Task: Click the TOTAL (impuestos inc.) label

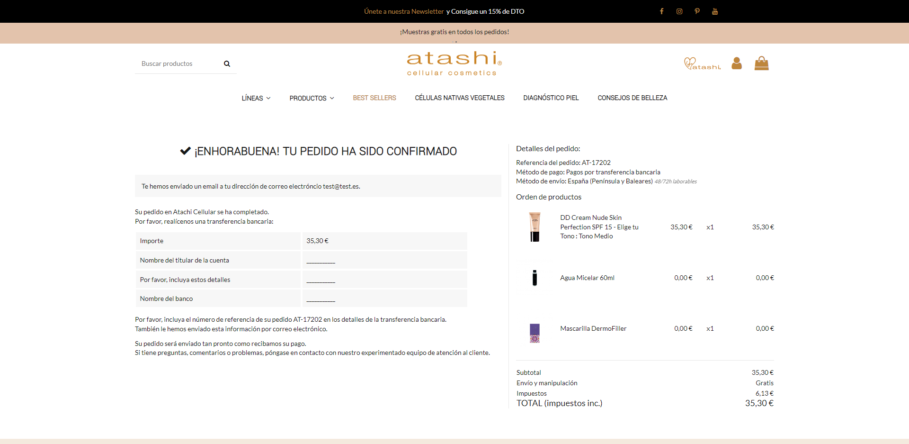Action: (x=559, y=403)
